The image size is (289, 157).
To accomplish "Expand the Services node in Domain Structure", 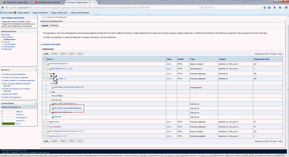I will (x=2, y=42).
